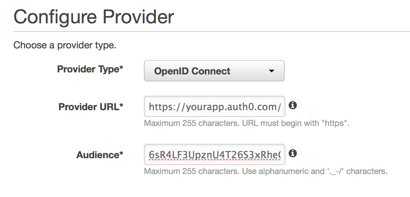Viewport: 410px width, 197px height.
Task: Open the Provider Type dropdown
Action: click(x=214, y=71)
